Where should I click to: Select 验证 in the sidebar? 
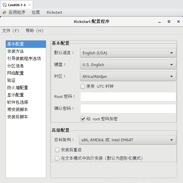(x=26, y=80)
